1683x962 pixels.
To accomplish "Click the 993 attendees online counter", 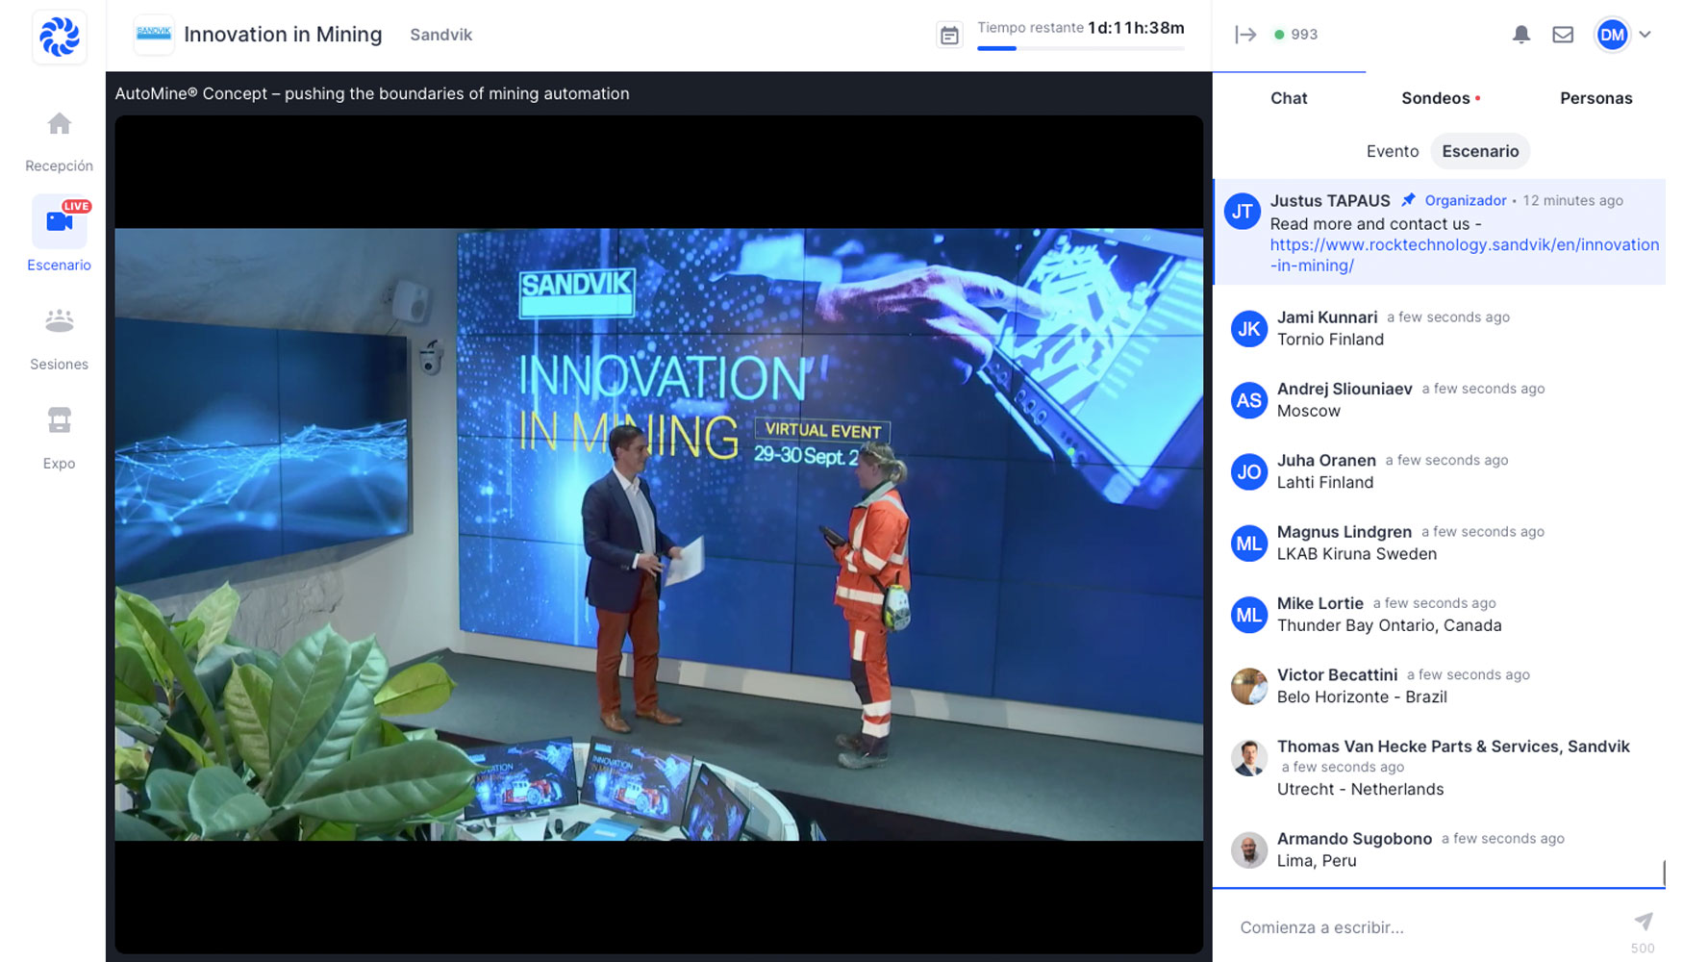I will point(1295,35).
